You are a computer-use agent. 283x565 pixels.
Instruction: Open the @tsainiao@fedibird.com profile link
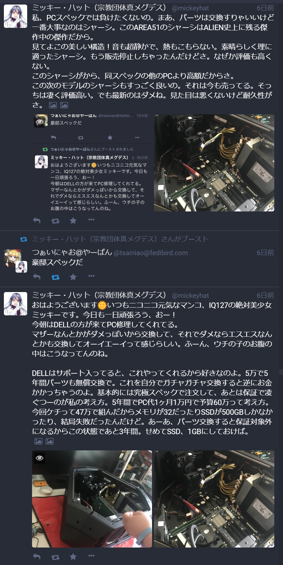point(151,253)
